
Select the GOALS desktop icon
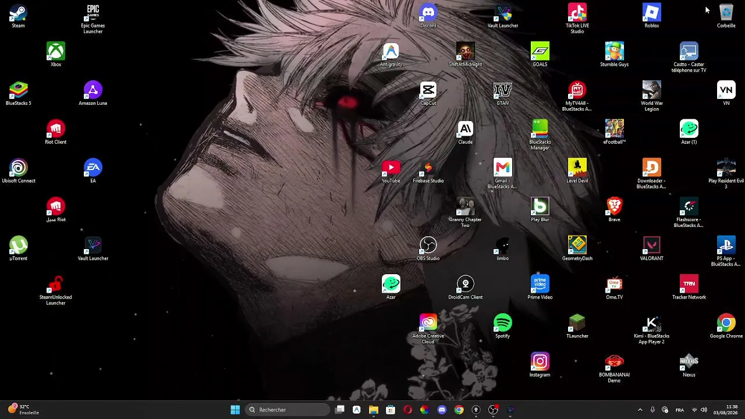tap(540, 55)
